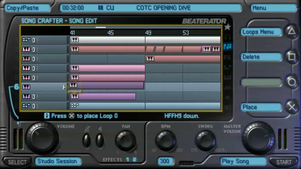
Task: Adjust the BPM knob
Action: click(166, 141)
